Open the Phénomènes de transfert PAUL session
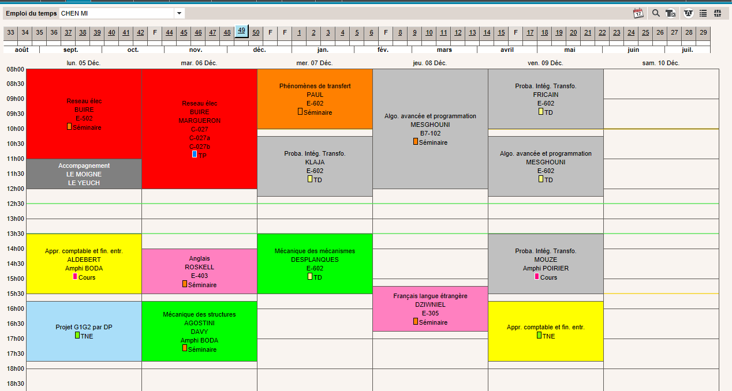The width and height of the screenshot is (732, 391). click(x=315, y=98)
